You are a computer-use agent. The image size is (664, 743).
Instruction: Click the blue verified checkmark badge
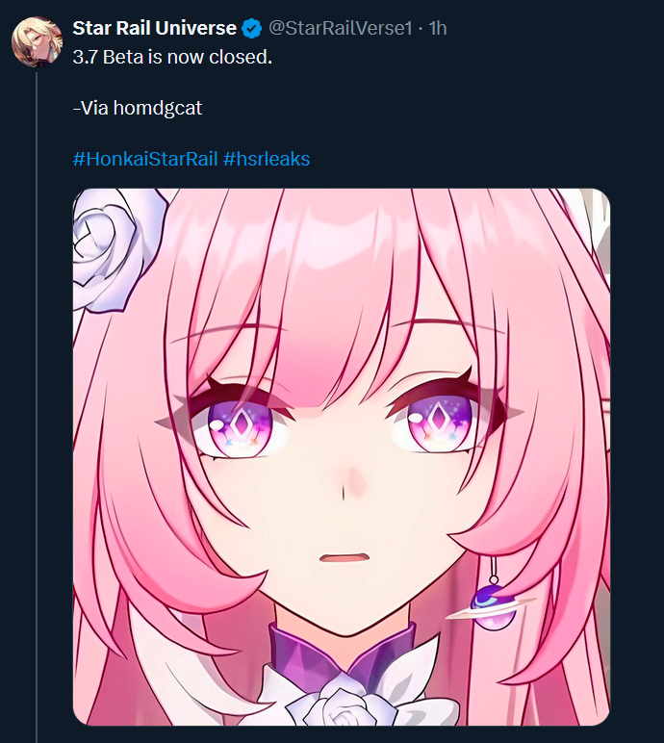click(x=252, y=29)
